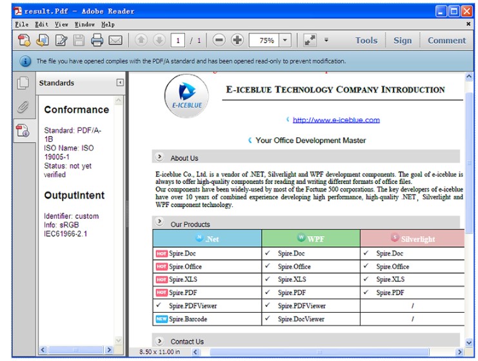Click the page number input field

[178, 40]
